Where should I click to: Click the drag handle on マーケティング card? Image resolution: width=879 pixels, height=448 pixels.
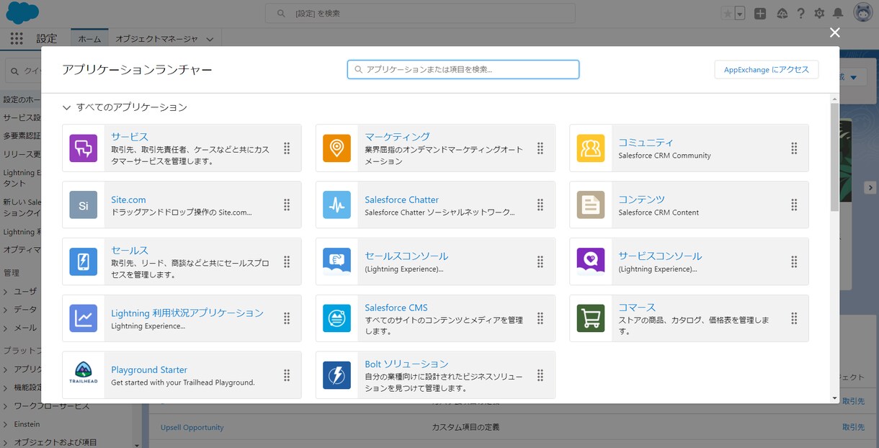[x=540, y=148]
